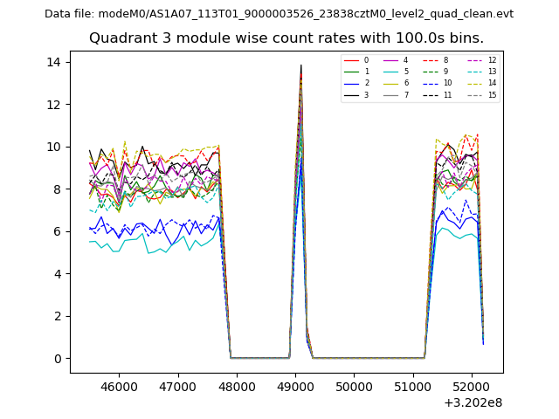
Task: Click the x-axis tick label 49000
Action: pyautogui.click(x=295, y=385)
